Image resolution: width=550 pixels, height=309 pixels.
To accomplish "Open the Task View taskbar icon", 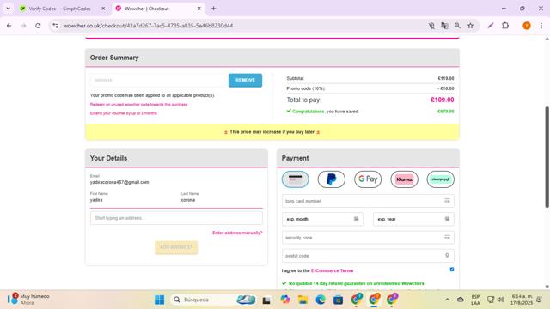I will [266, 300].
